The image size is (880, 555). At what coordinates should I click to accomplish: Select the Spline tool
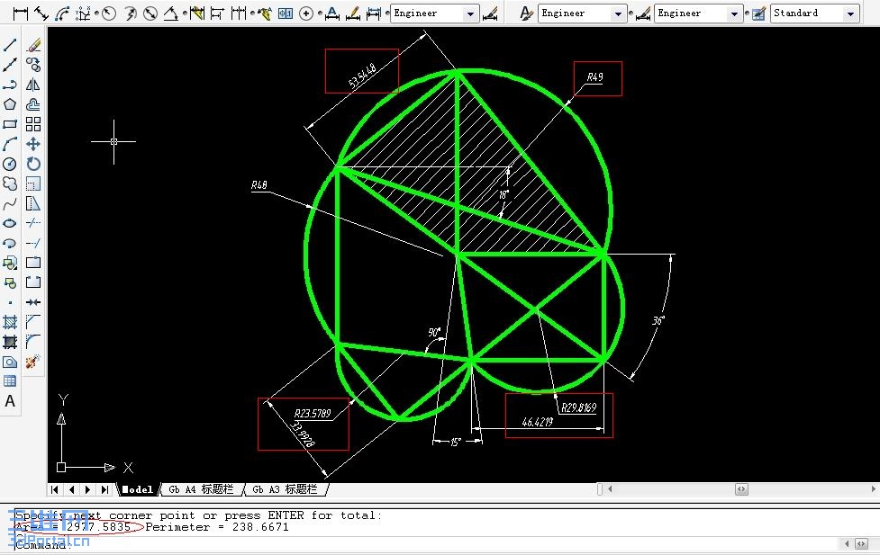click(x=10, y=203)
